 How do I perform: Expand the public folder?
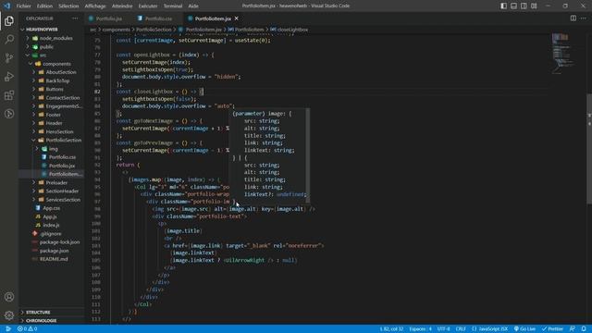pyautogui.click(x=28, y=47)
